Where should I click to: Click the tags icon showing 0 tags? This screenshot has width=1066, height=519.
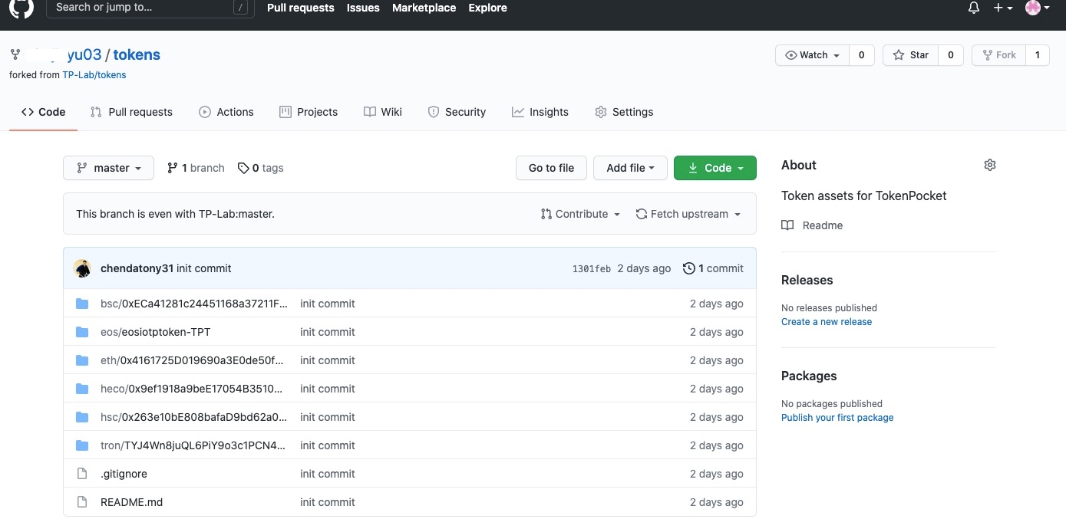[243, 168]
